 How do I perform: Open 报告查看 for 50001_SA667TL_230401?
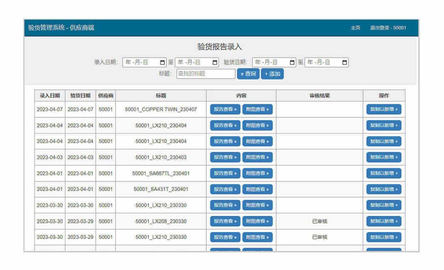click(x=225, y=173)
